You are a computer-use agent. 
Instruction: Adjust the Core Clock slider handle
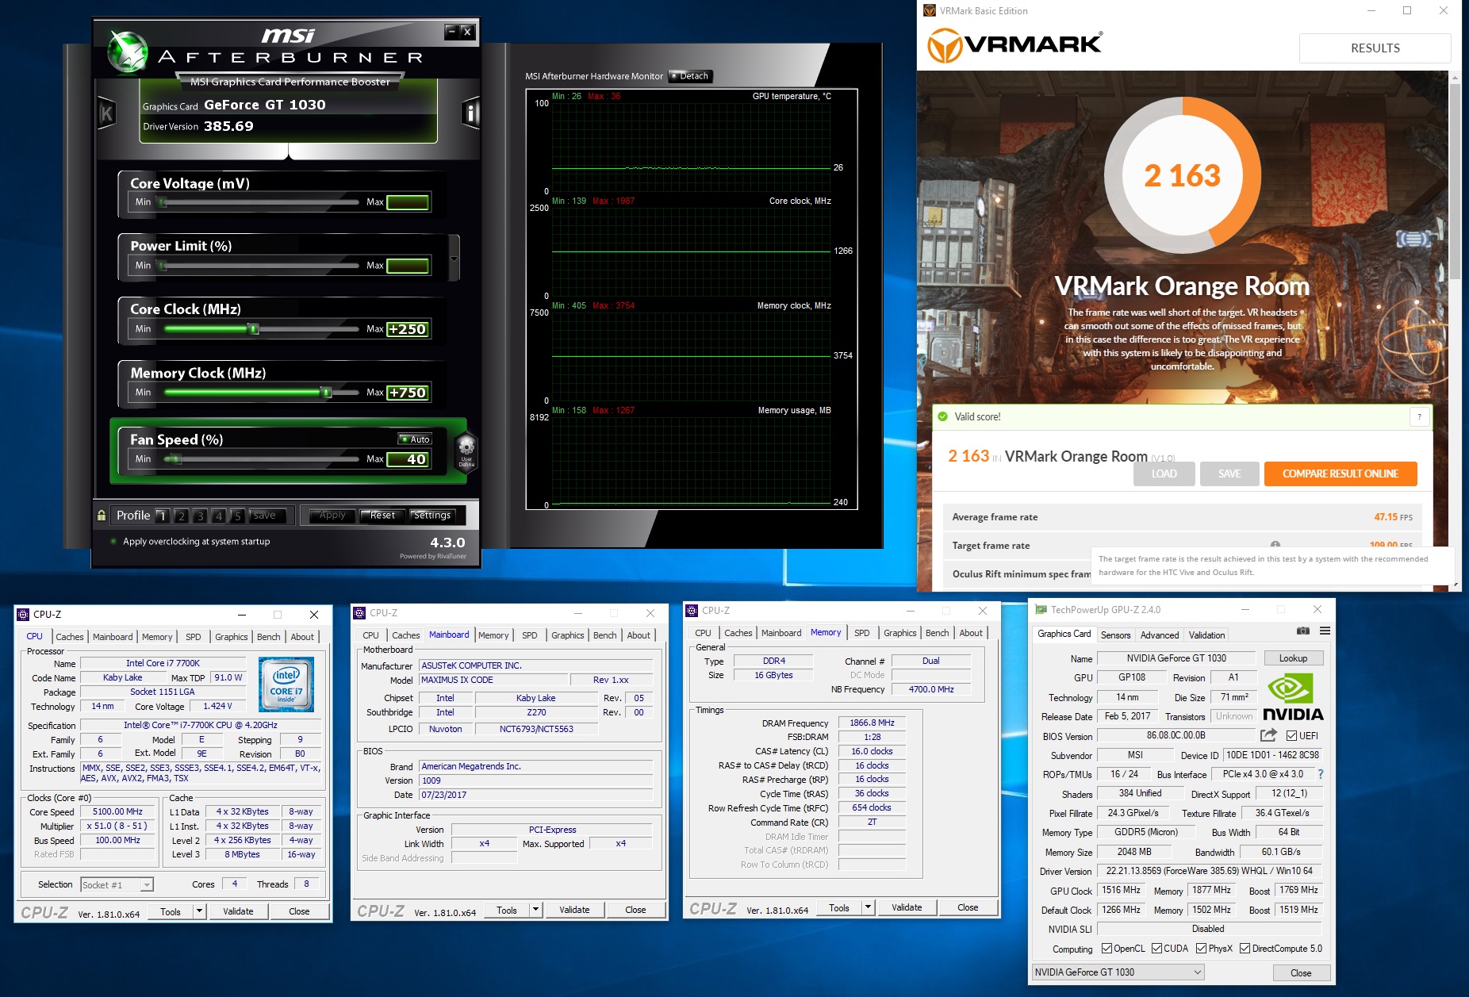click(253, 328)
